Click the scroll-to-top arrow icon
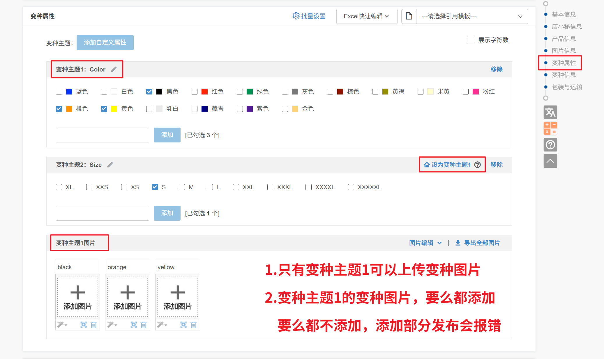 click(550, 161)
